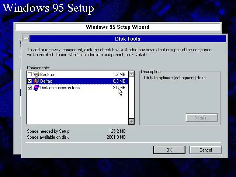Click the Disk compression tools icon
This screenshot has width=236, height=177.
[36, 88]
